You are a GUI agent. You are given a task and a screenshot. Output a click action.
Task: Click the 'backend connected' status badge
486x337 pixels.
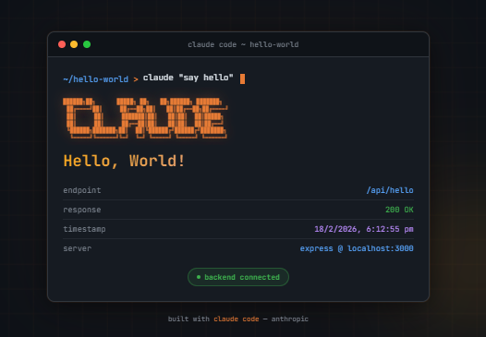(238, 277)
